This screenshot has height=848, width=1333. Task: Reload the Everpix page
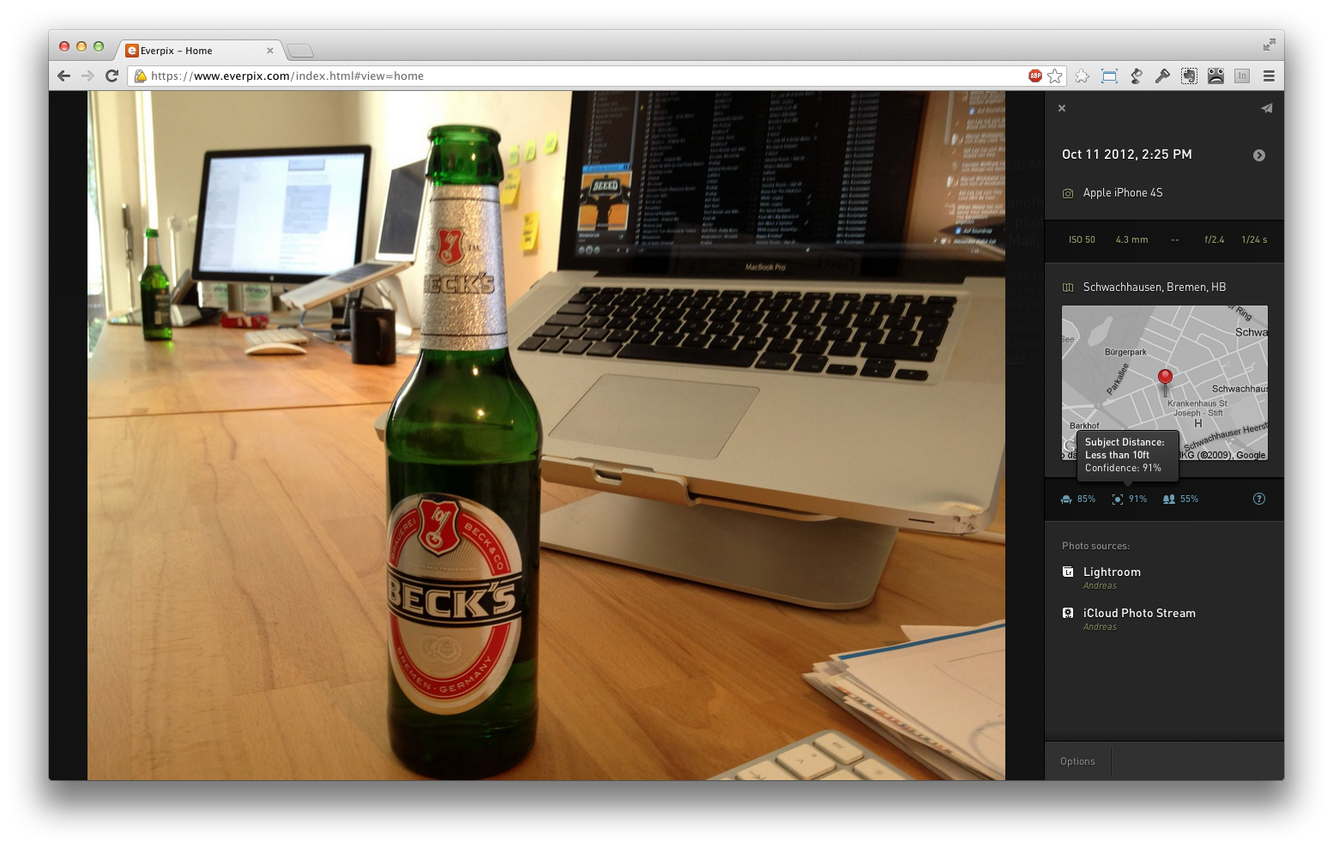pos(112,76)
